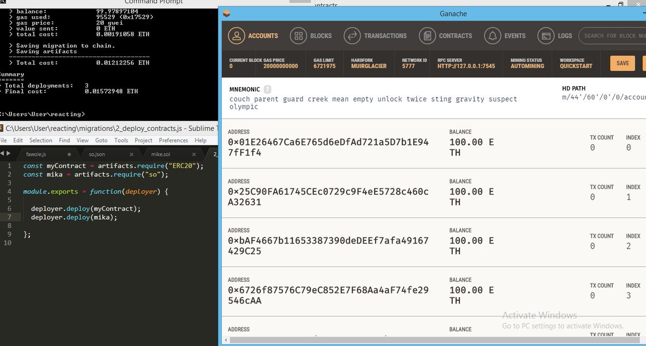The height and width of the screenshot is (346, 646).
Task: Click the 100.00 ETH balance of index 0
Action: [472, 147]
